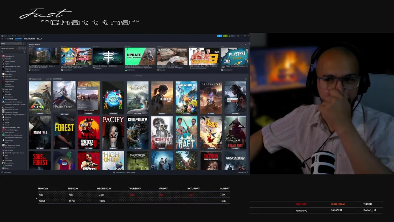This screenshot has width=394, height=222.
Task: Select Requiem Of Science in game list
Action: click(x=10, y=100)
